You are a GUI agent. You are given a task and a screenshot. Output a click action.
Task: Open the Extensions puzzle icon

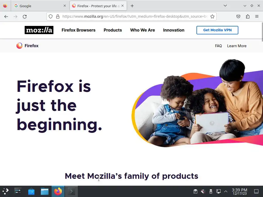coord(248,16)
